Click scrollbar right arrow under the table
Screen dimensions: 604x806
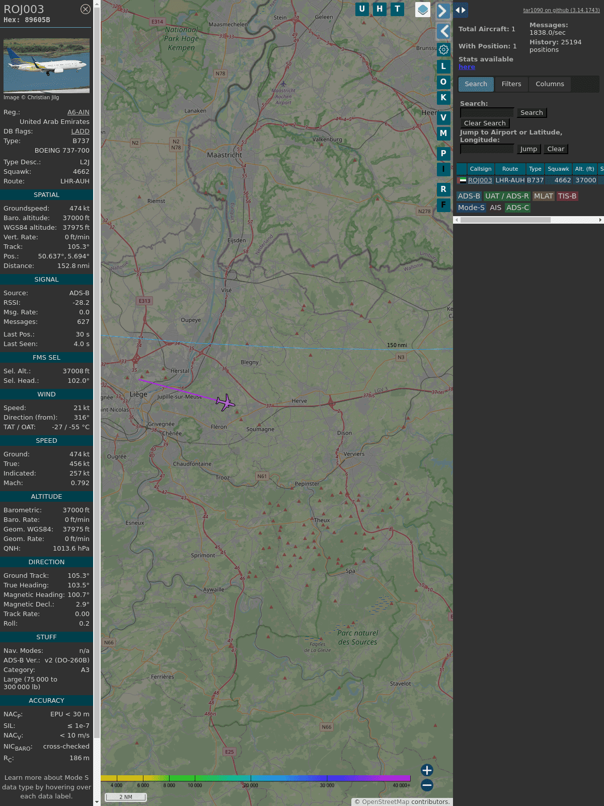pyautogui.click(x=600, y=220)
